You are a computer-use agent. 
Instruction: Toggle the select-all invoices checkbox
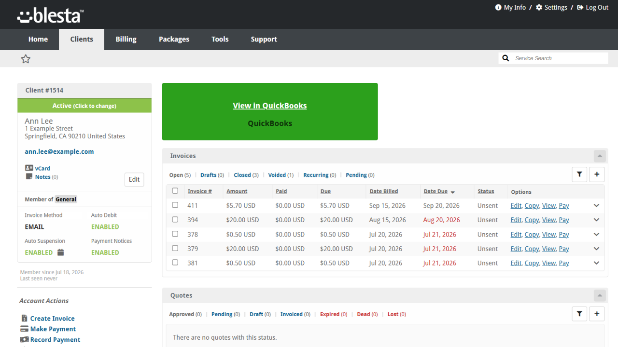point(175,191)
